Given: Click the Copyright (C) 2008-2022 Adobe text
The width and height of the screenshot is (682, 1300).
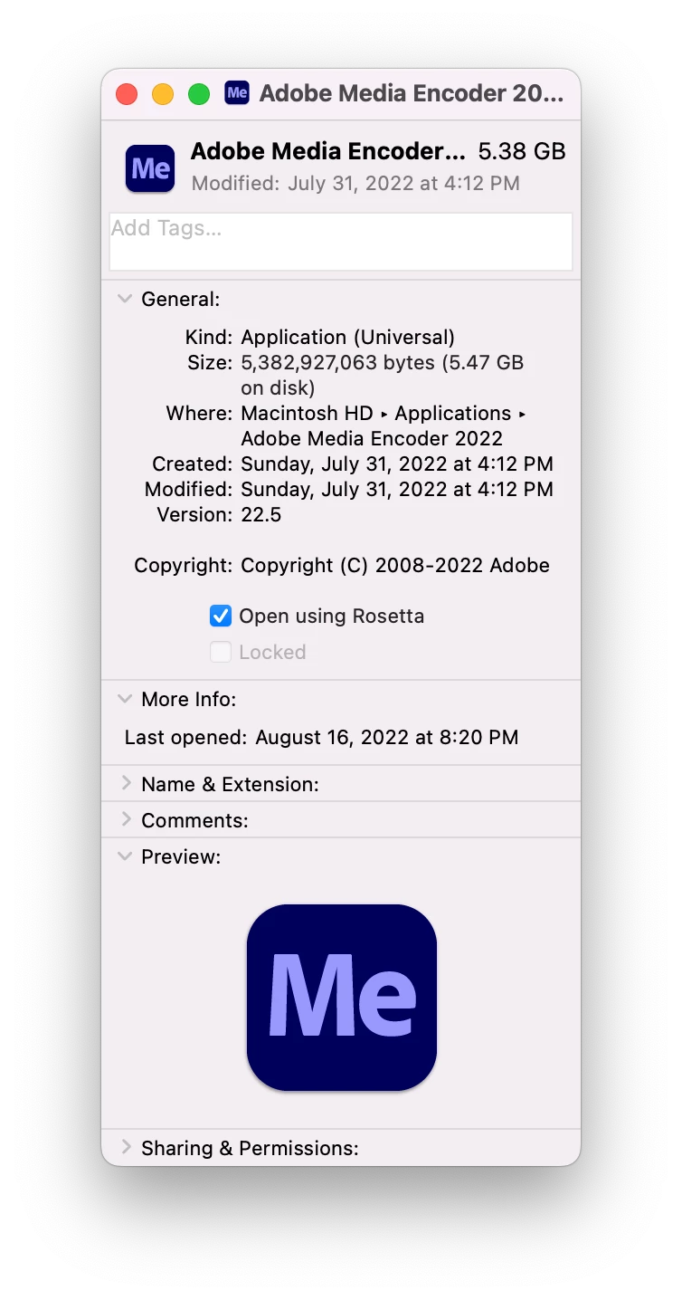Looking at the screenshot, I should point(395,566).
